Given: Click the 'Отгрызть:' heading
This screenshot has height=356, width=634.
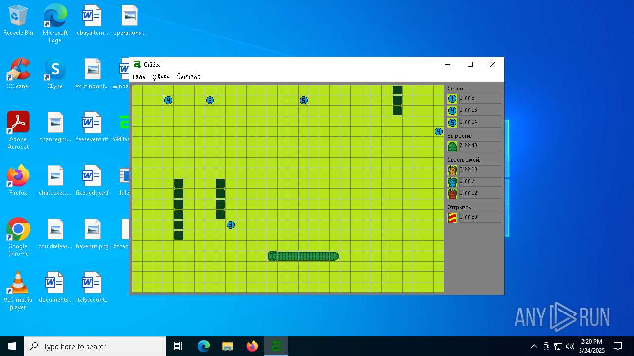Looking at the screenshot, I should (x=460, y=207).
